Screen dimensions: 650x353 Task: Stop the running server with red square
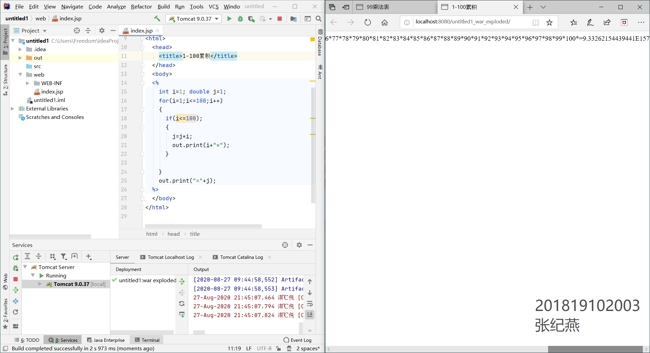click(x=280, y=19)
